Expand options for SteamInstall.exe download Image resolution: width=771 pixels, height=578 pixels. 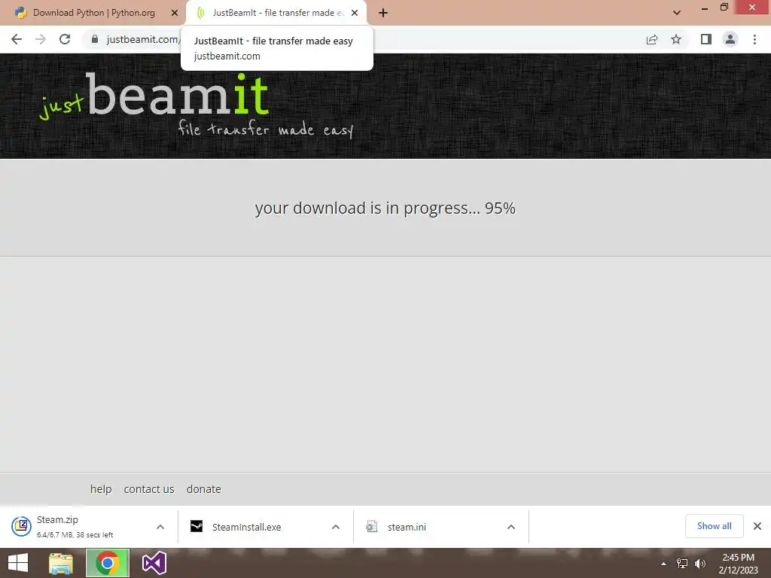(336, 527)
